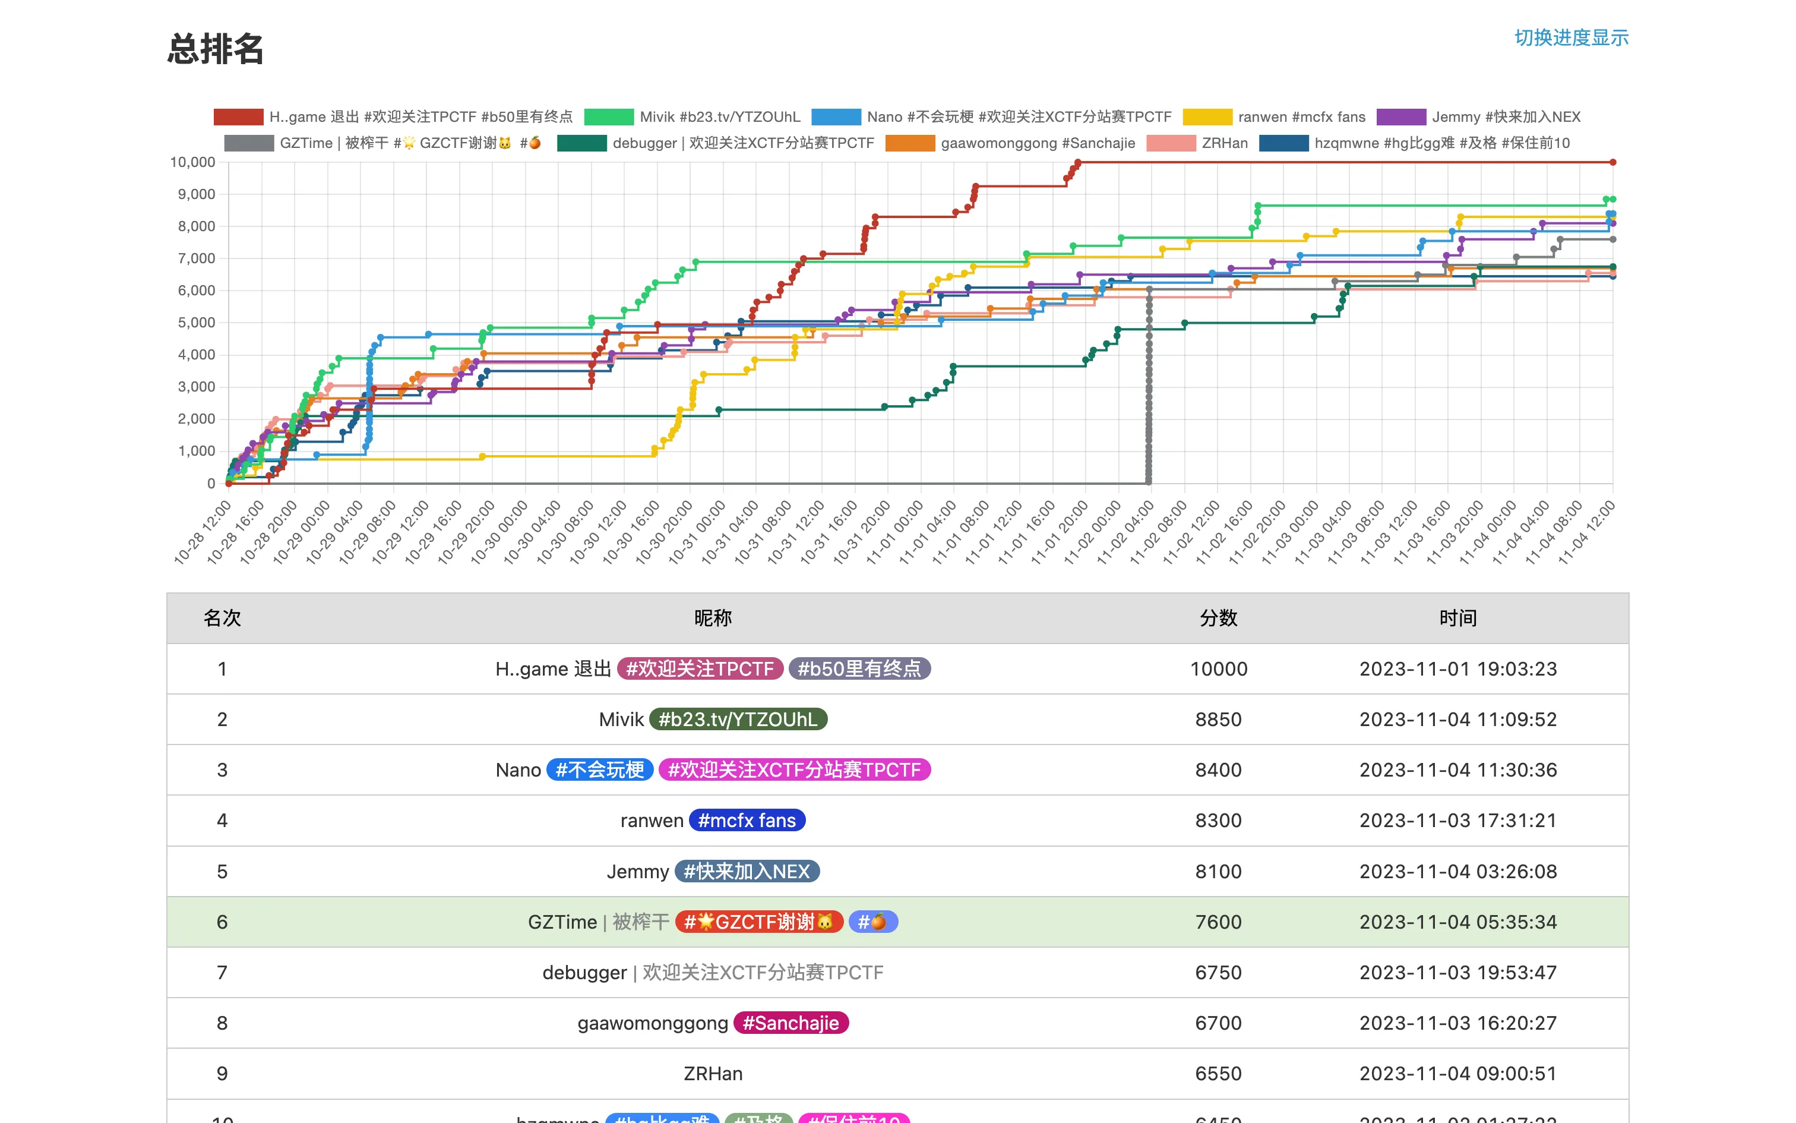Viewport: 1796px width, 1123px height.
Task: Hide the yellow ranwen legend series
Action: click(x=1207, y=116)
